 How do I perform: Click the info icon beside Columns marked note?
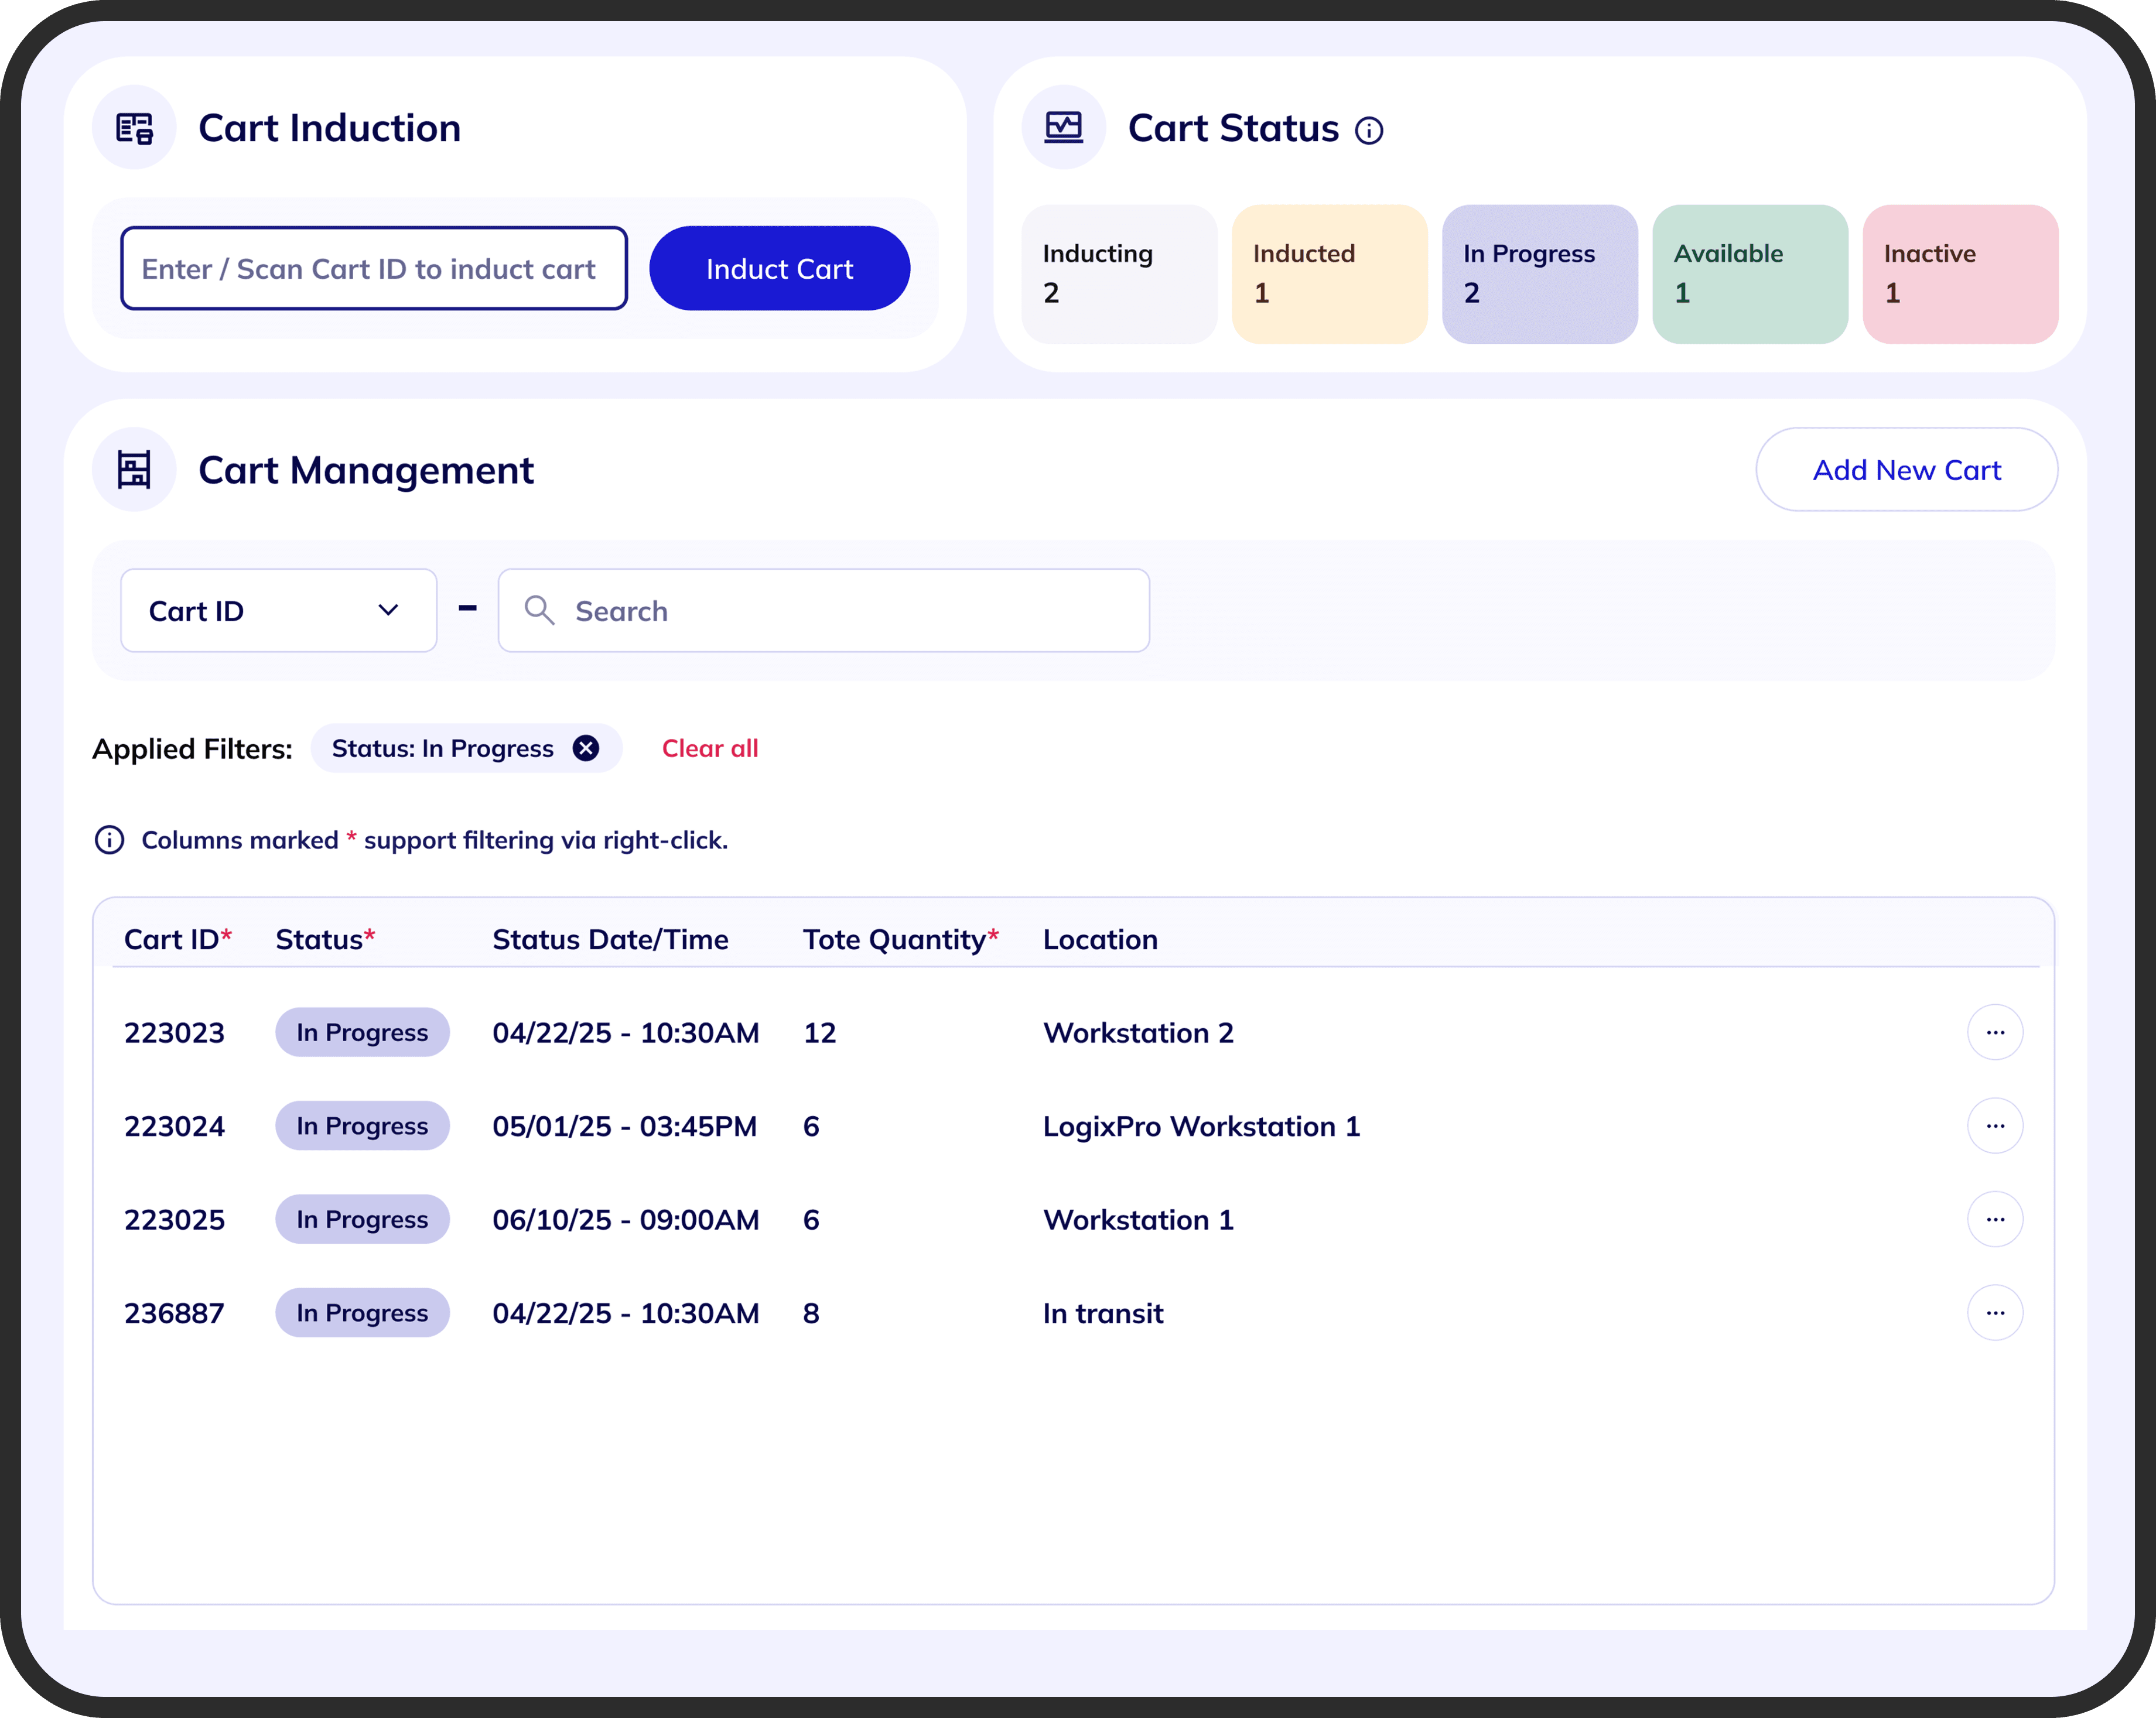pyautogui.click(x=109, y=840)
